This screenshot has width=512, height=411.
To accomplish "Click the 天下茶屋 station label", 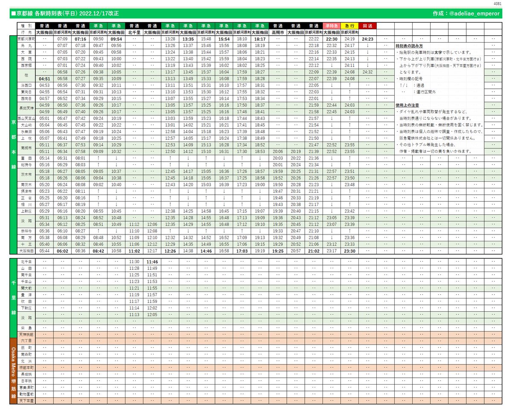I will point(26,401).
